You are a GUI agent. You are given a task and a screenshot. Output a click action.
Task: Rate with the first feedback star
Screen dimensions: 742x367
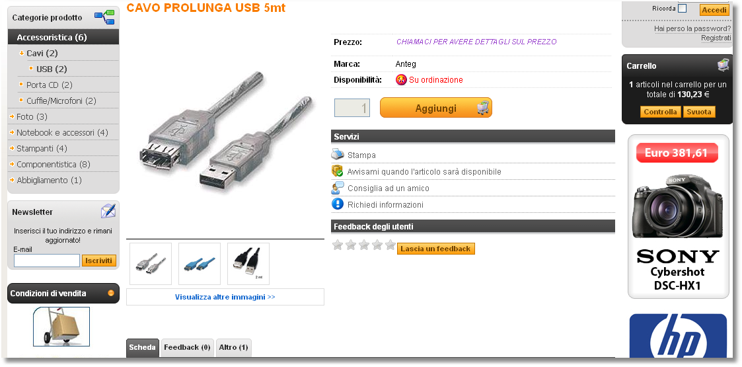tap(338, 245)
